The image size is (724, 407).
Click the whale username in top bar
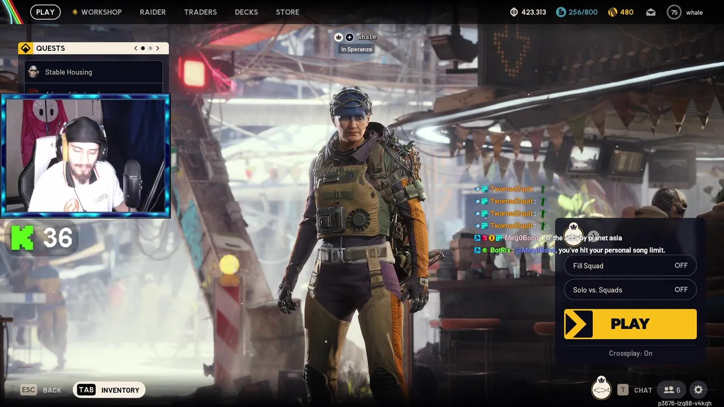[x=695, y=12]
